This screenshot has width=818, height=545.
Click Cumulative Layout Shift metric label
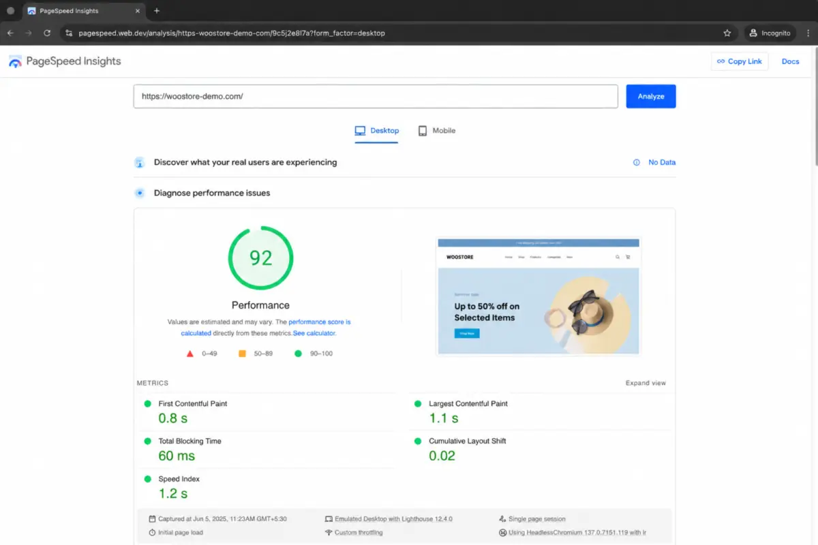[x=468, y=441]
